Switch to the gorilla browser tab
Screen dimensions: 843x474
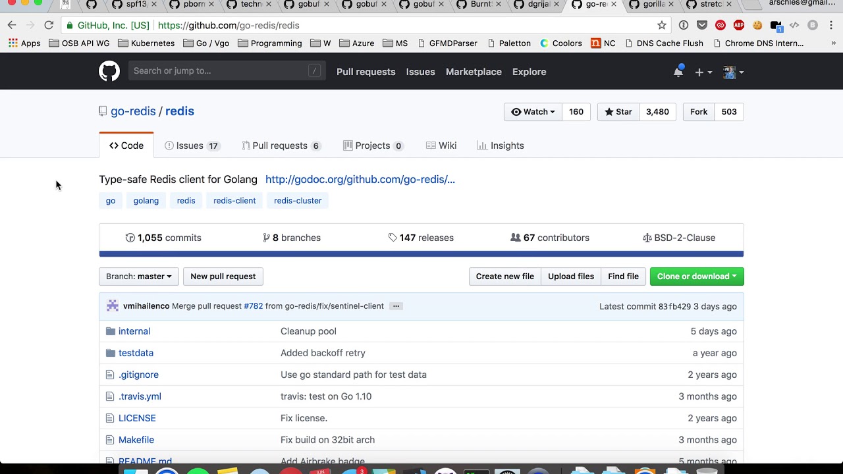coord(653,5)
